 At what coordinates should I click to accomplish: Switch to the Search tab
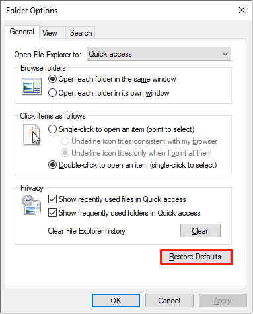(x=81, y=33)
